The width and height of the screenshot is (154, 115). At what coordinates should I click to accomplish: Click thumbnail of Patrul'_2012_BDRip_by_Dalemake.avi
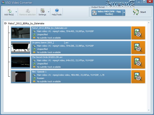[21, 33]
